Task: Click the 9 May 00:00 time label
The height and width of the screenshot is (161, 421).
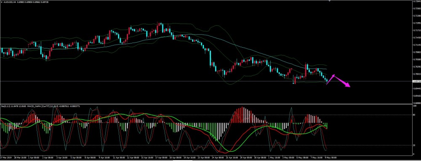Action: pyautogui.click(x=330, y=158)
